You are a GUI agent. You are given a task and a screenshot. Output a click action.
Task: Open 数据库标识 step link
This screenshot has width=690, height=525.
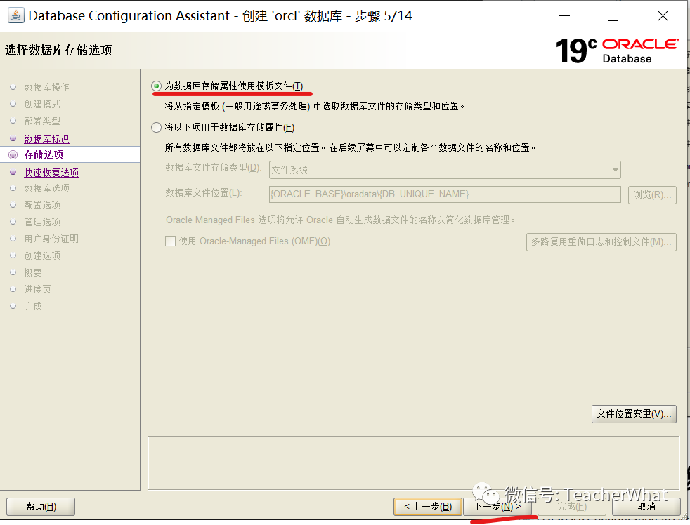pos(46,139)
